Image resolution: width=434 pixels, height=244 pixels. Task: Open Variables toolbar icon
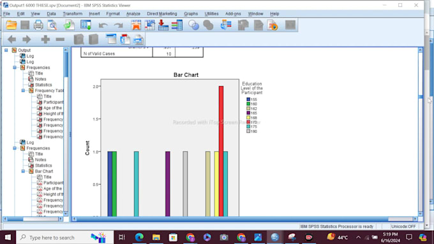click(x=177, y=25)
